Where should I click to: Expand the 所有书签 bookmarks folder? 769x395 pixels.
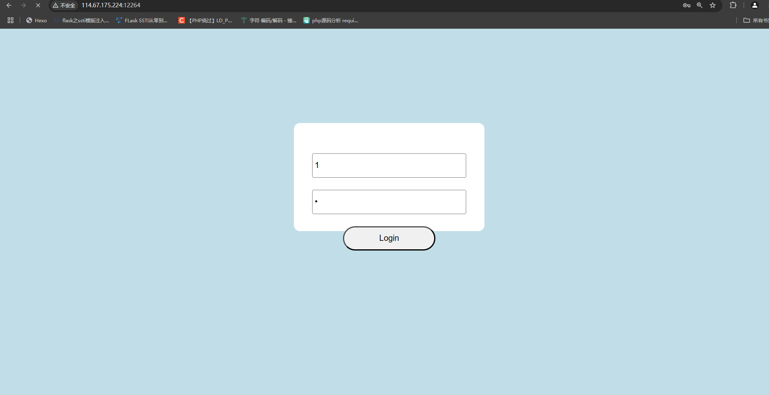pos(756,20)
